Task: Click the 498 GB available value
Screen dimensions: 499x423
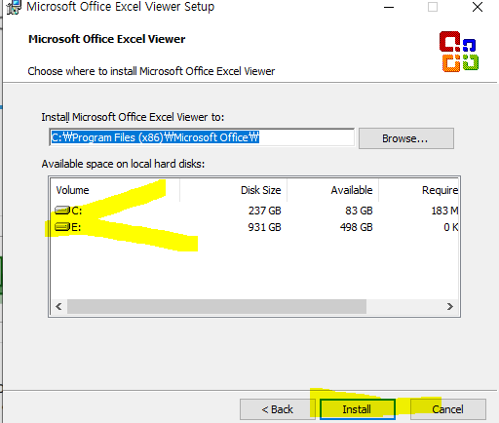Action: (x=356, y=227)
